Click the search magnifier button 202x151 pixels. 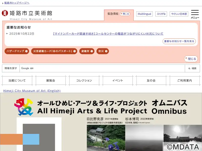(192, 68)
